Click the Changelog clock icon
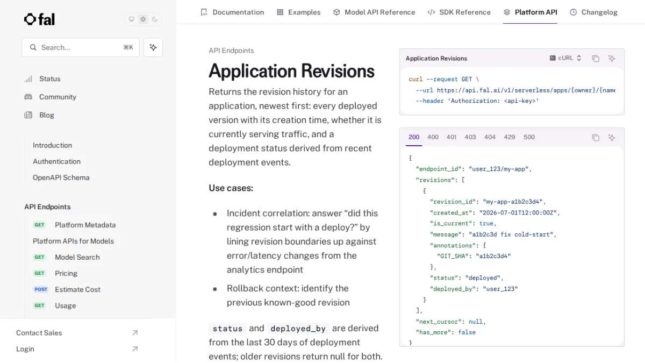645x363 pixels. [574, 12]
